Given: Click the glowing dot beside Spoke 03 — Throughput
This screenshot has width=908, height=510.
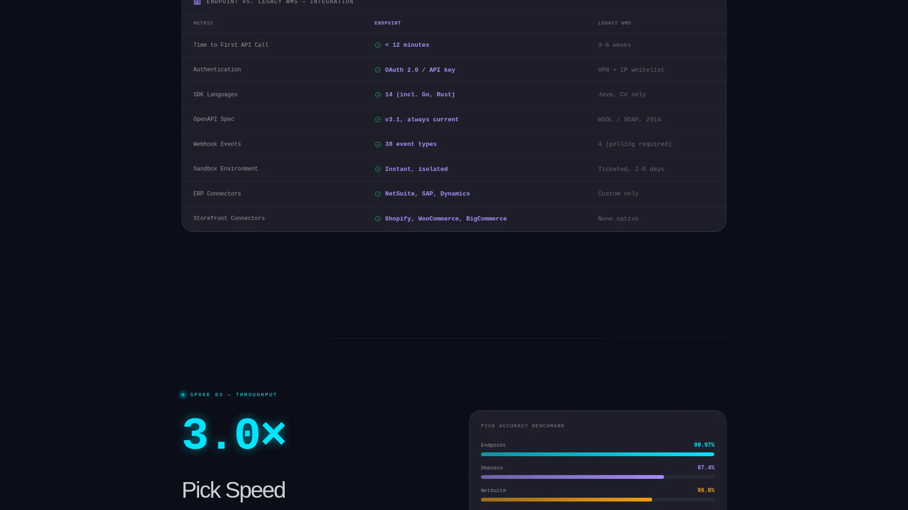Looking at the screenshot, I should pos(183,395).
